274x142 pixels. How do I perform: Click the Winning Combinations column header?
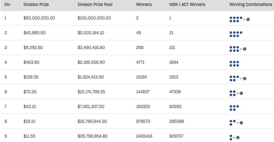pos(251,5)
